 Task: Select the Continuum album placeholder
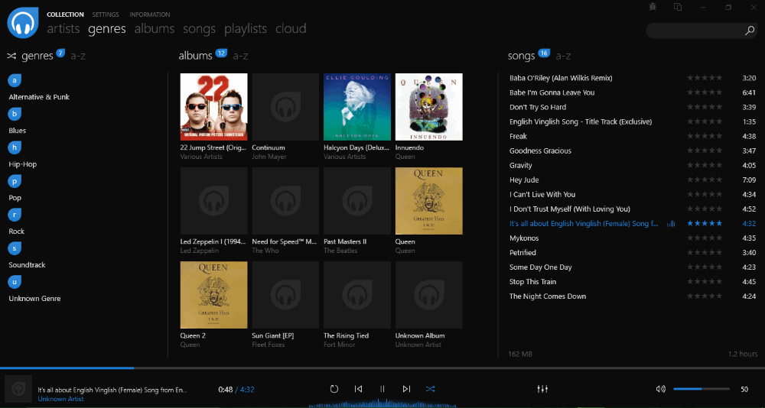click(285, 107)
